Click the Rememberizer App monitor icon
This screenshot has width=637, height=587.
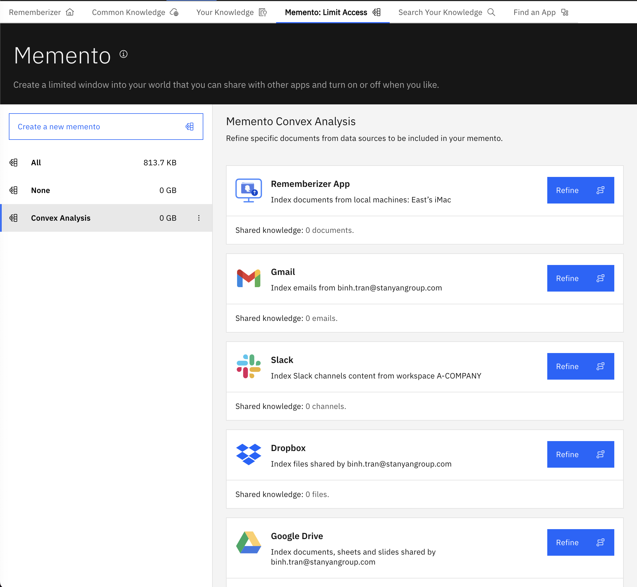pos(248,190)
